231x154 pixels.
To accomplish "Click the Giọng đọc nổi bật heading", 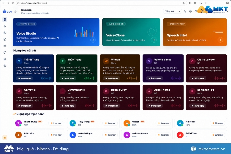I will [x=24, y=50].
